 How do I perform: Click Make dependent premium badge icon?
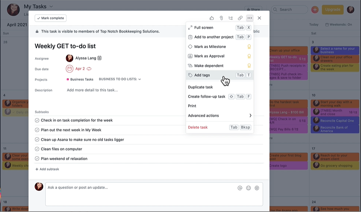(x=249, y=66)
